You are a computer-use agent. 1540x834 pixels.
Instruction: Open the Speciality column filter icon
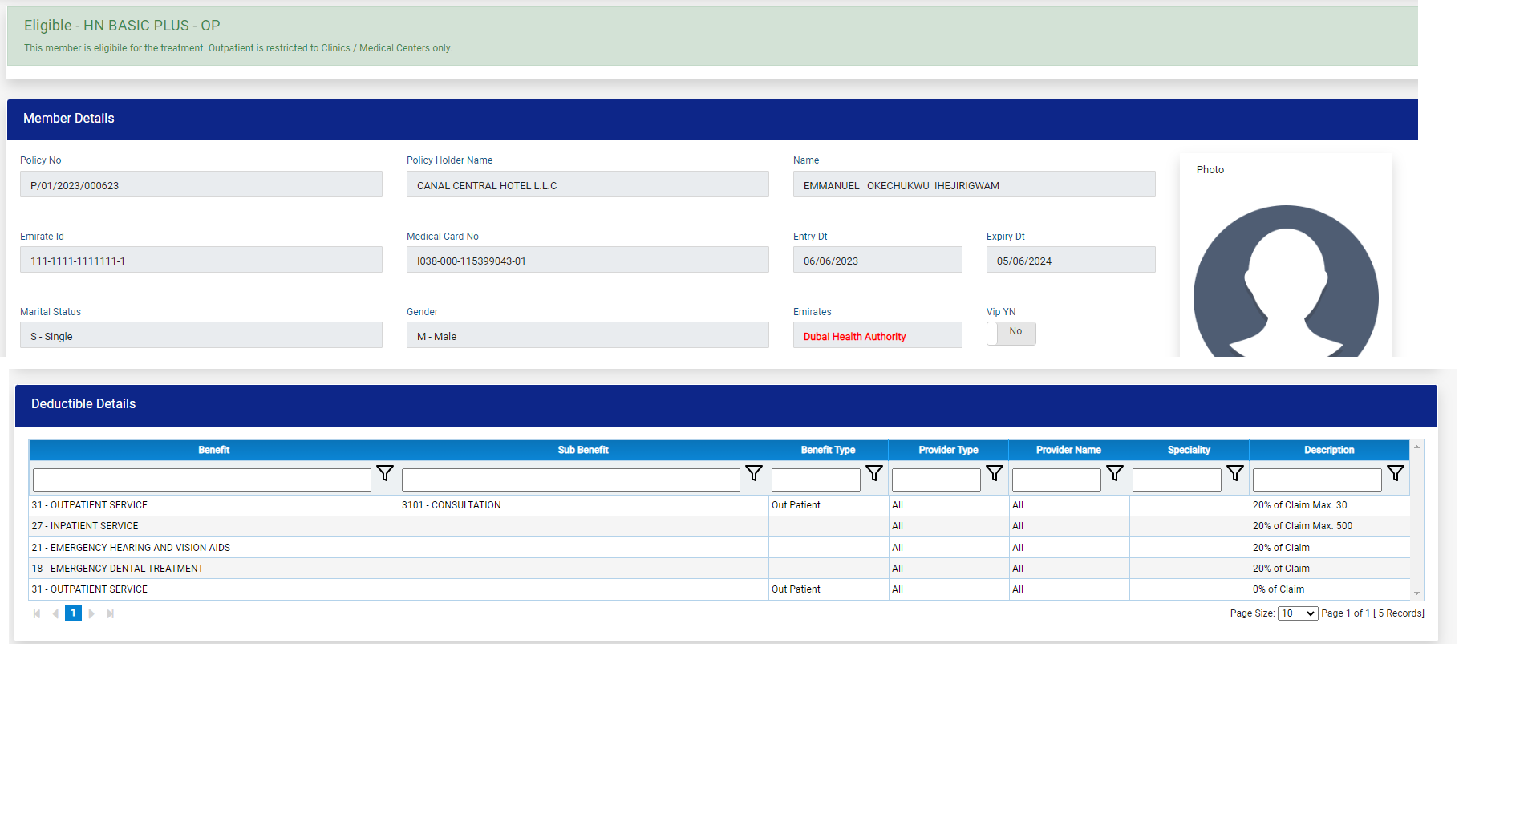[1235, 474]
